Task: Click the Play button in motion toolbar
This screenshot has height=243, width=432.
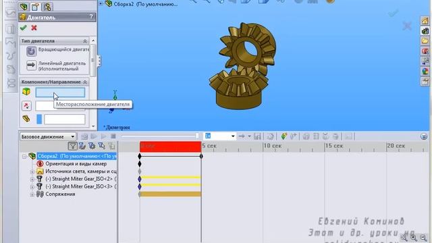Action: pyautogui.click(x=103, y=136)
